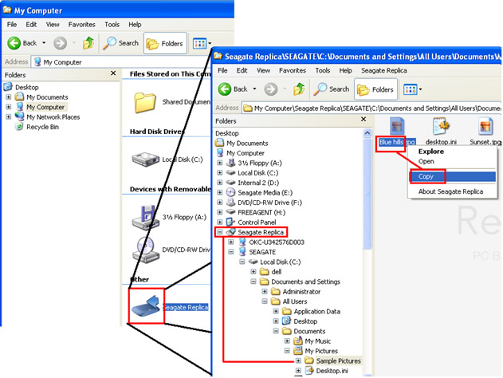Click the desktop.ini file icon
The image size is (503, 378).
point(442,128)
